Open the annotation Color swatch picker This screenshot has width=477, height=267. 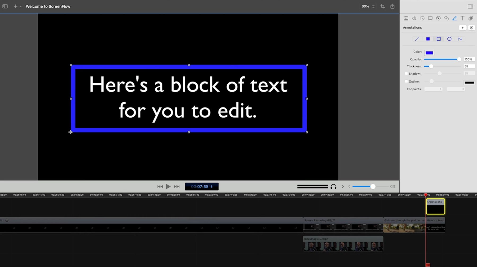[429, 53]
